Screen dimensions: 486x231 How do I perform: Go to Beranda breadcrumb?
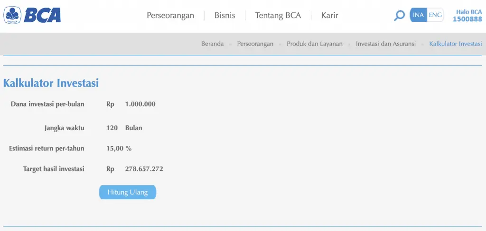[212, 44]
